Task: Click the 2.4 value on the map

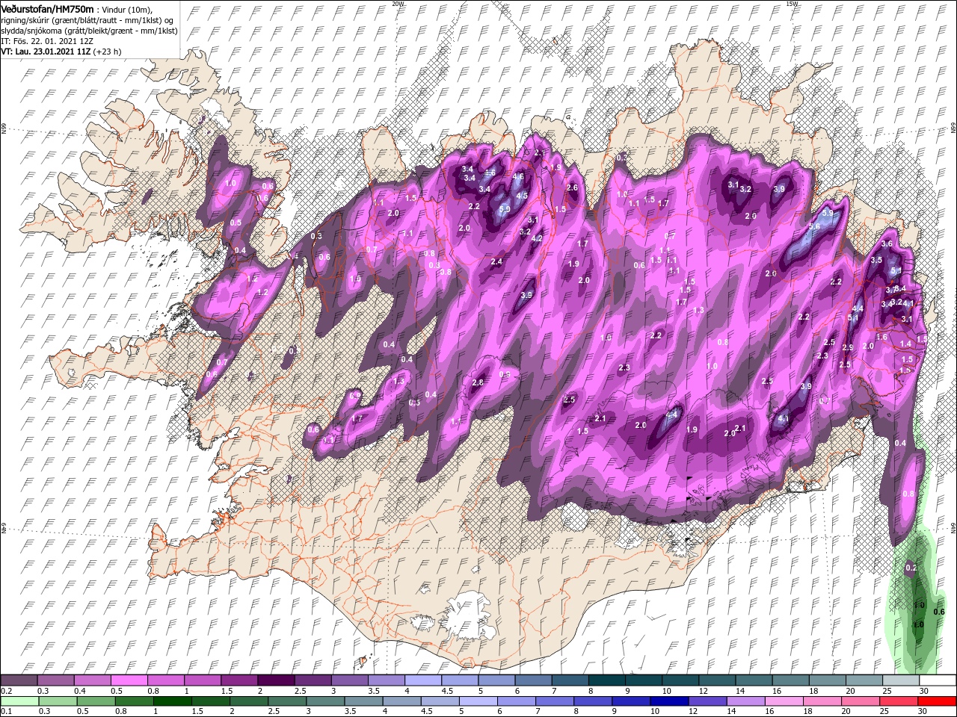Action: click(496, 261)
